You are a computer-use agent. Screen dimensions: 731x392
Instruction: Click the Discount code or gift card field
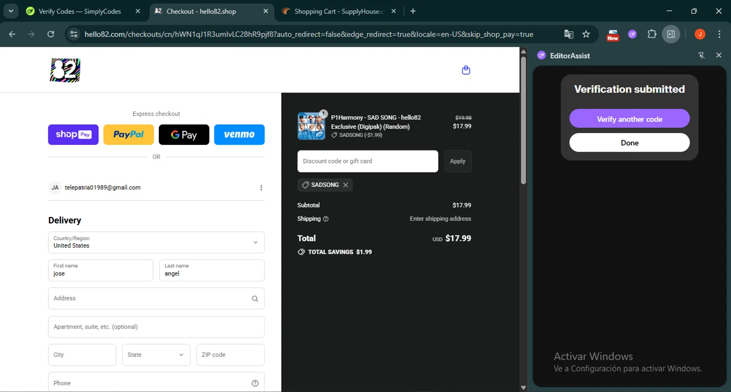(x=368, y=161)
